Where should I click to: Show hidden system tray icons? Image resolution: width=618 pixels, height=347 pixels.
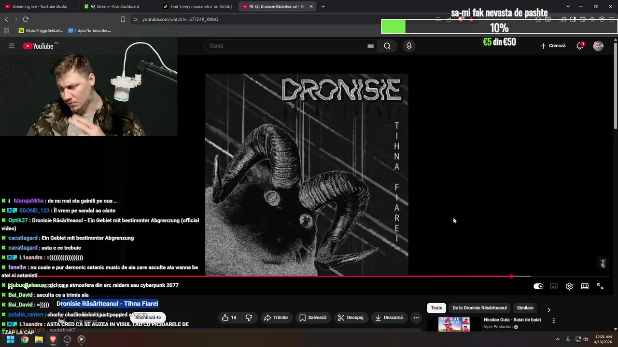[558, 339]
